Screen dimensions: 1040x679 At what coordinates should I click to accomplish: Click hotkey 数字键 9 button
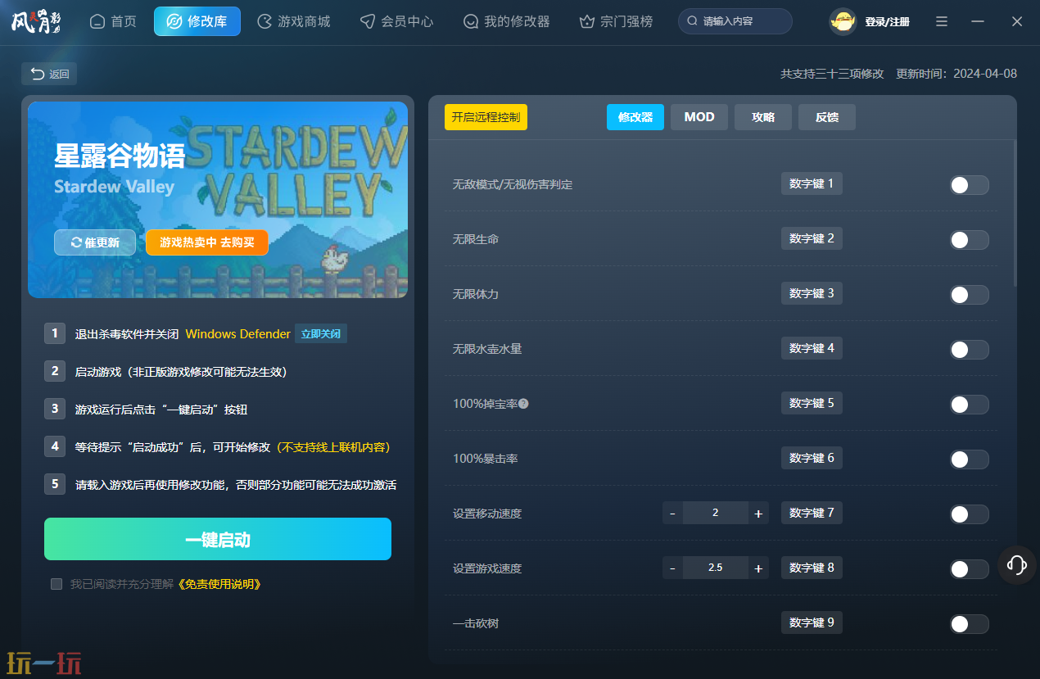(812, 622)
